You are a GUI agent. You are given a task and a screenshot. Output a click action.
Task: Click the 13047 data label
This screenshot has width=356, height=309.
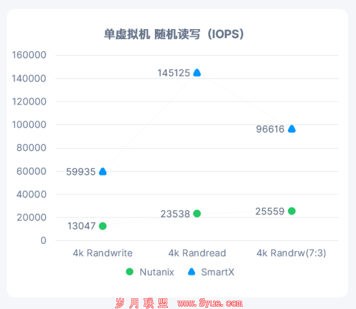(81, 226)
